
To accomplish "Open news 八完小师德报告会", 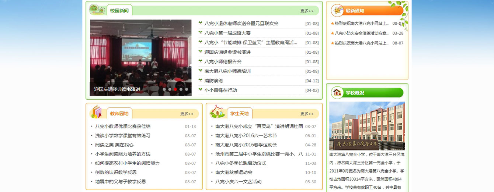I will point(223,62).
